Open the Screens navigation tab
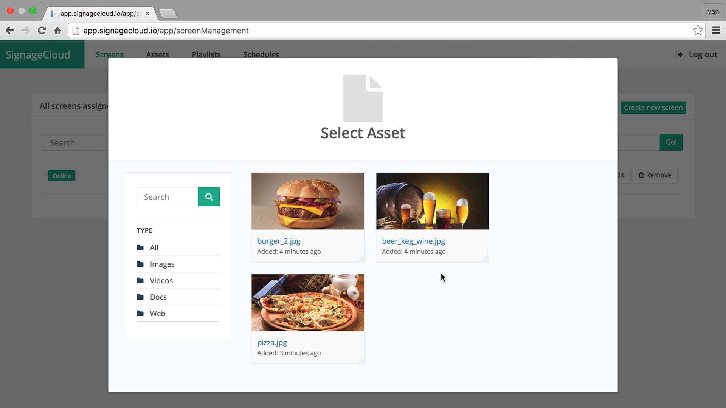The image size is (726, 408). tap(110, 54)
